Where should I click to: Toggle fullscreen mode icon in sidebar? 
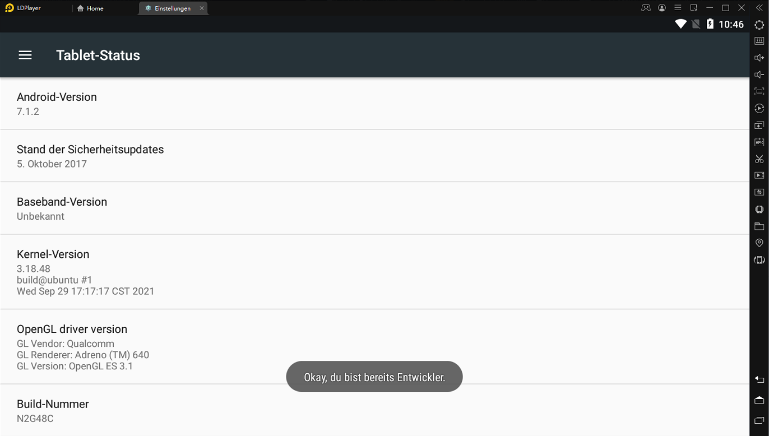759,91
